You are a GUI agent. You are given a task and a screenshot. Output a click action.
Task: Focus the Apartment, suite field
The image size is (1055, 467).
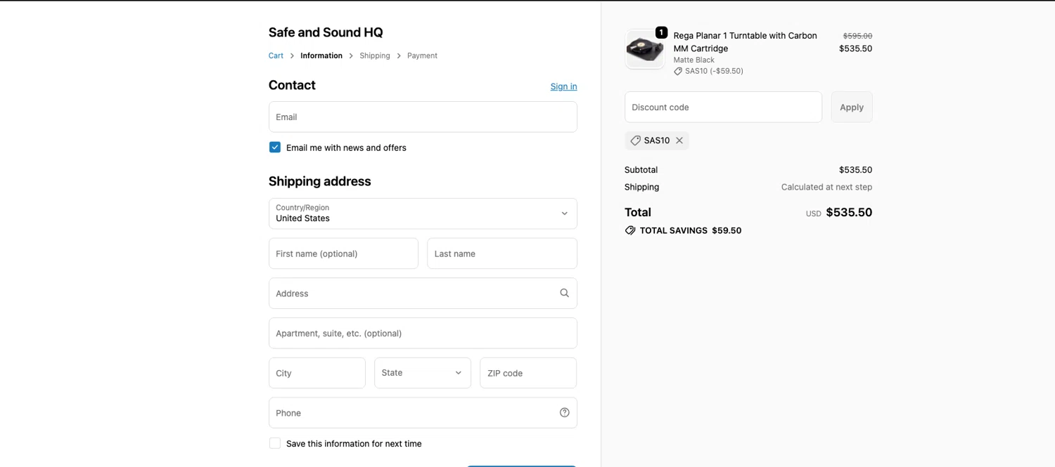(x=423, y=333)
